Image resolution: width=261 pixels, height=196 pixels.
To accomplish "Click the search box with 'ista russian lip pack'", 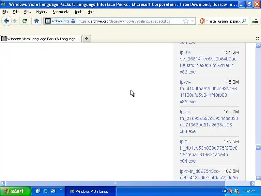I will point(225,21).
